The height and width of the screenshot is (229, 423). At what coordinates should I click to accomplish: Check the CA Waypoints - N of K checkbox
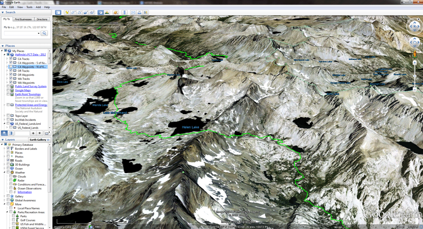[x=11, y=67]
